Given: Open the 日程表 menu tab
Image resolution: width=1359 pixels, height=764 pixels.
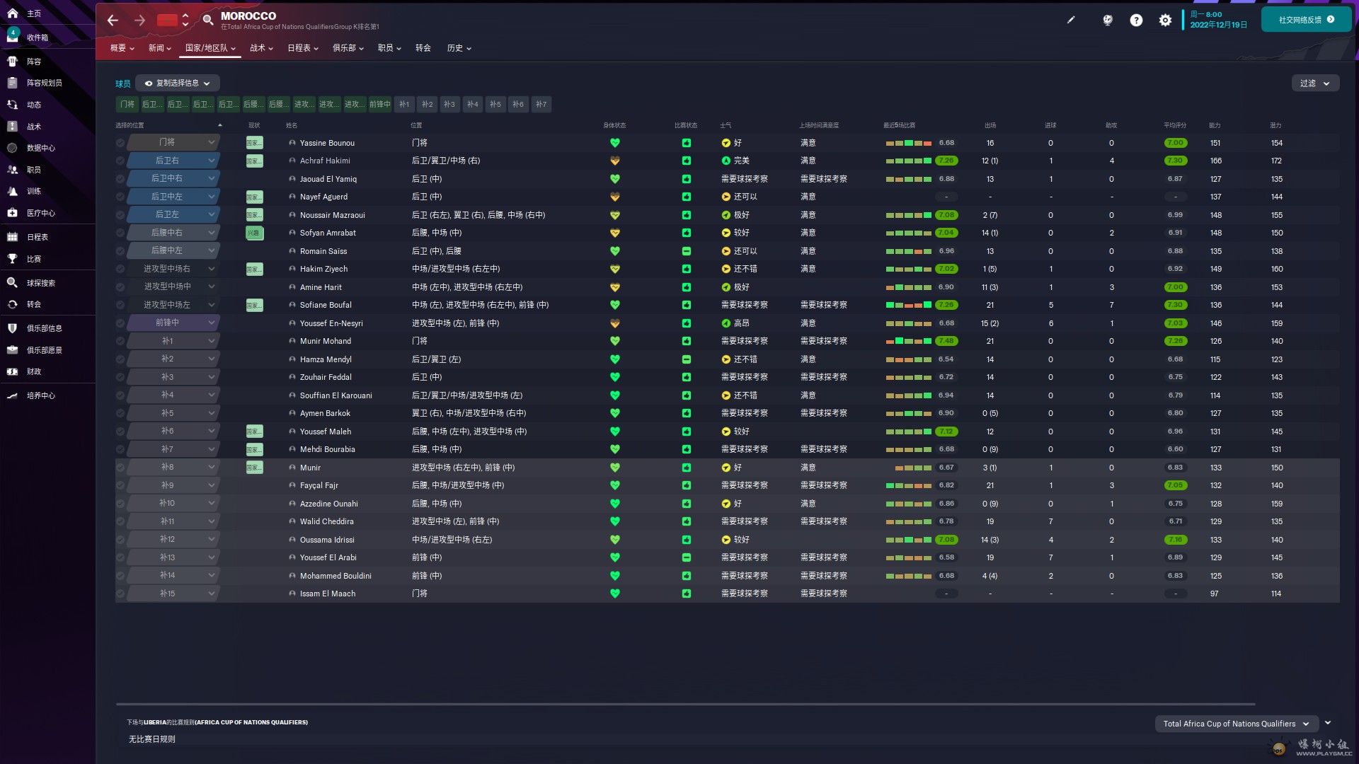Looking at the screenshot, I should (303, 48).
